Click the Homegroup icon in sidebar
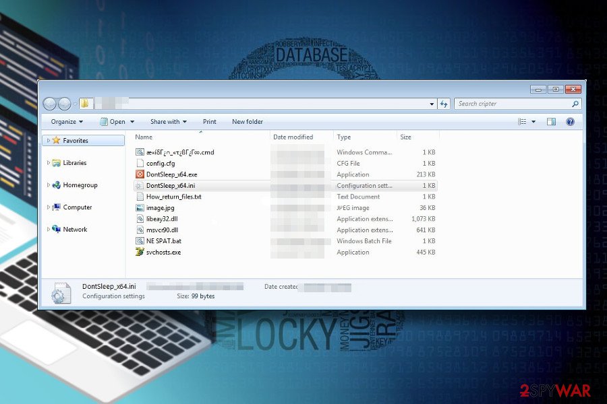This screenshot has width=607, height=404. (57, 184)
